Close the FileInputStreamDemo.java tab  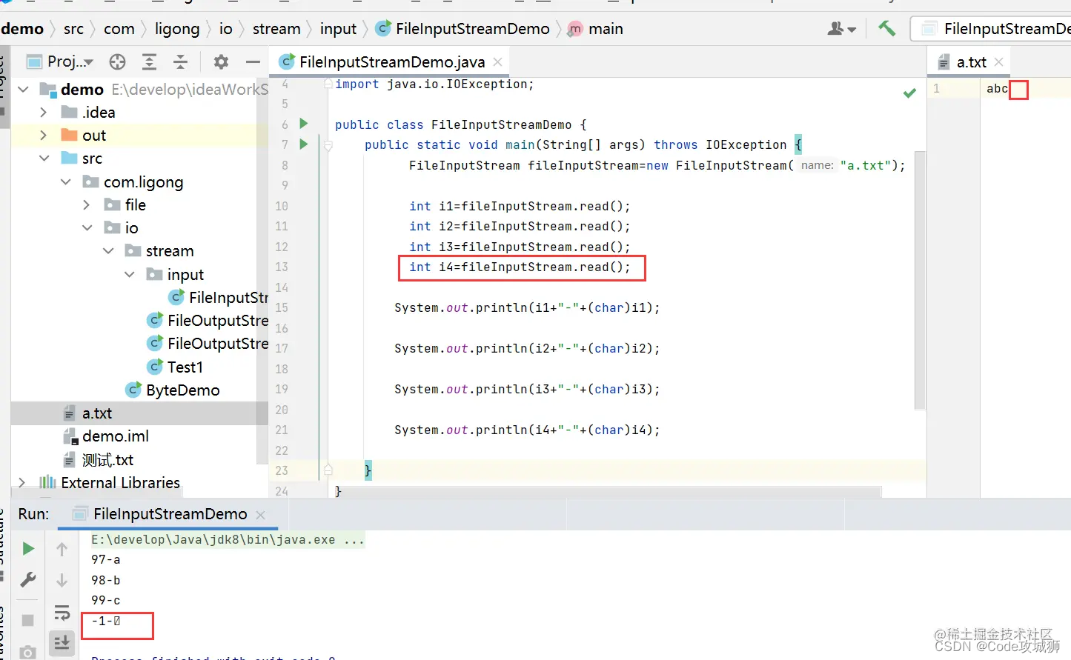(498, 62)
